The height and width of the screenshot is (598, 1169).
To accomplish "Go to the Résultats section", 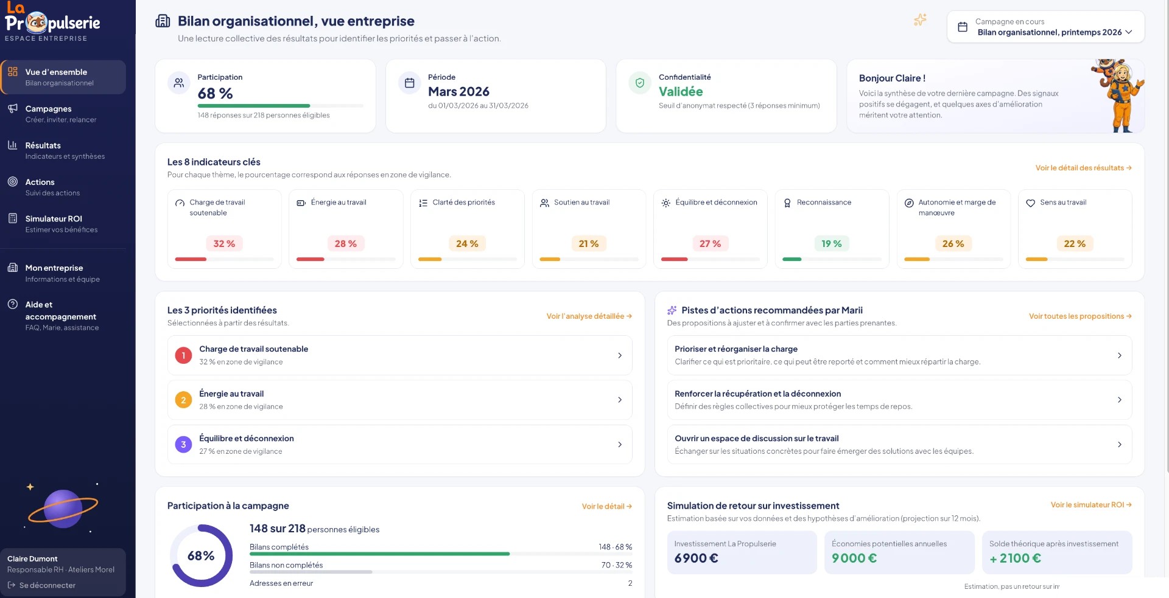I will coord(63,150).
